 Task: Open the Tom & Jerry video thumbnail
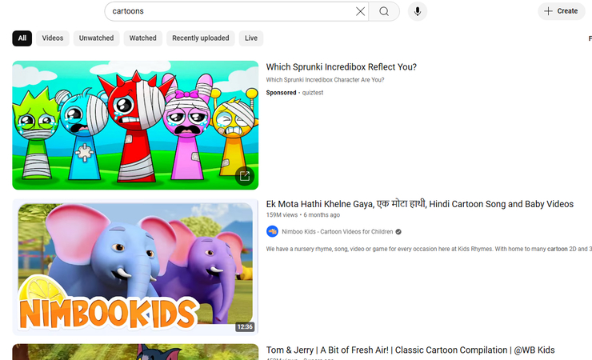(x=135, y=352)
